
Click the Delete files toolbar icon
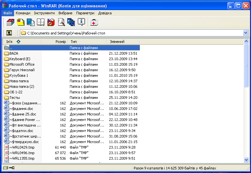51,22
